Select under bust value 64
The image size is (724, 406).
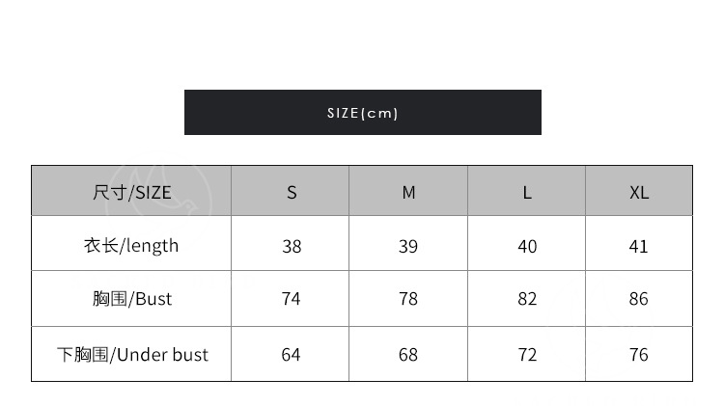pos(292,355)
